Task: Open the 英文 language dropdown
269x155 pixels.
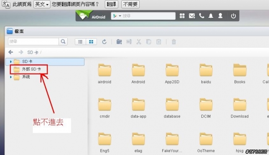Action: [42, 4]
